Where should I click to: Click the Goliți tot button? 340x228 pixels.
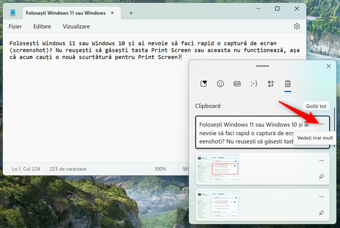(316, 106)
